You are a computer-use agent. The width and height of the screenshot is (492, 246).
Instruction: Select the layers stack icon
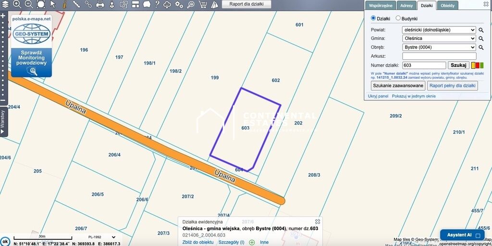[x=5, y=4]
